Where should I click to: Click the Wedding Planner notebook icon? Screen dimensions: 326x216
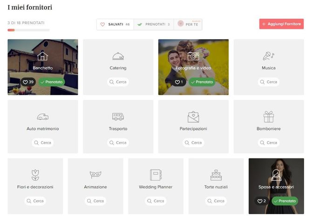coord(156,175)
